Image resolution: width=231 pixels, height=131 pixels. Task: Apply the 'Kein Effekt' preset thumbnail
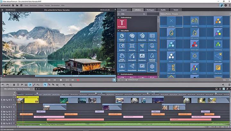tap(171, 22)
